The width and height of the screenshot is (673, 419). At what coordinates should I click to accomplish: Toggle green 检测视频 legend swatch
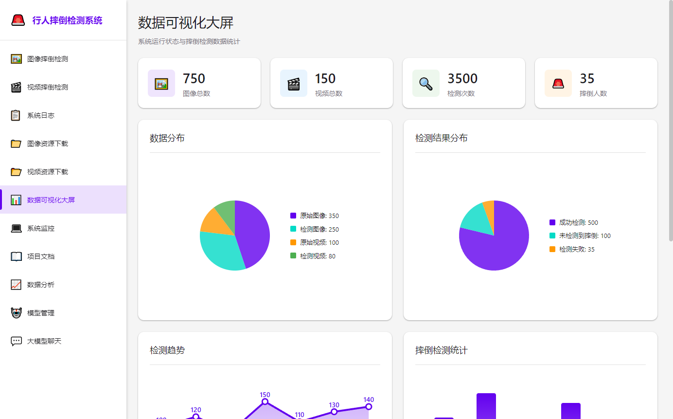pyautogui.click(x=293, y=256)
